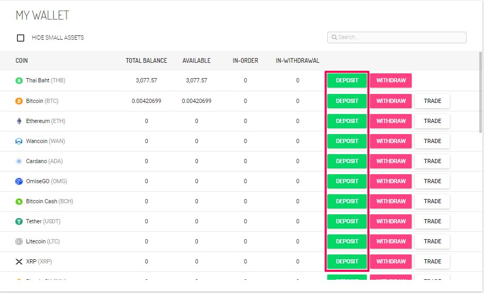484x293 pixels.
Task: Deposit Bitcoin (BTC)
Action: tap(347, 101)
